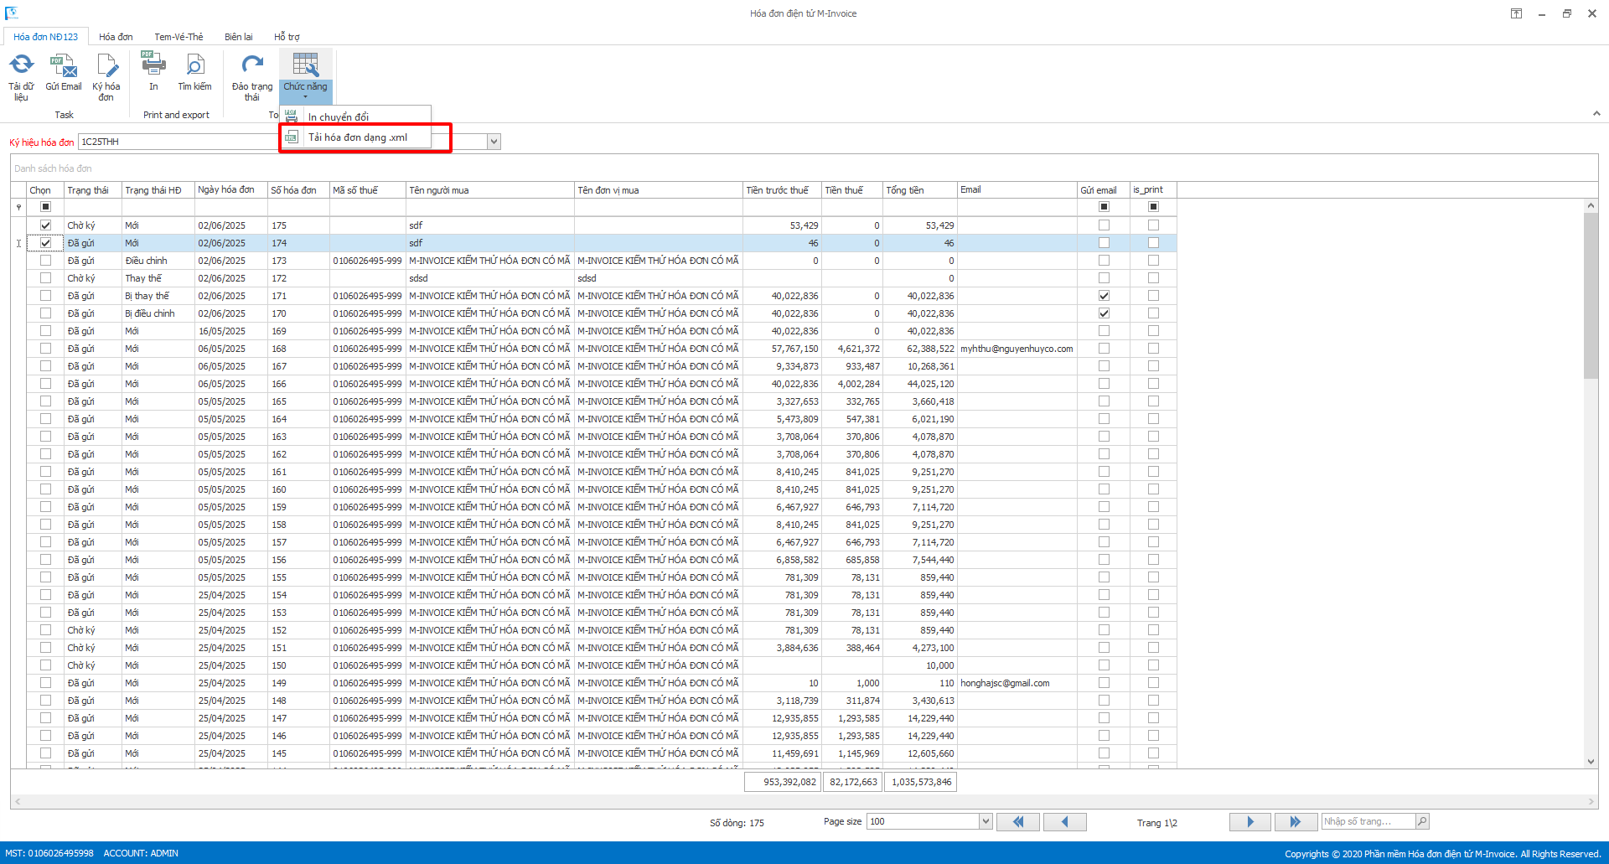1609x864 pixels.
Task: Click the XML file icon in the menu
Action: click(x=291, y=137)
